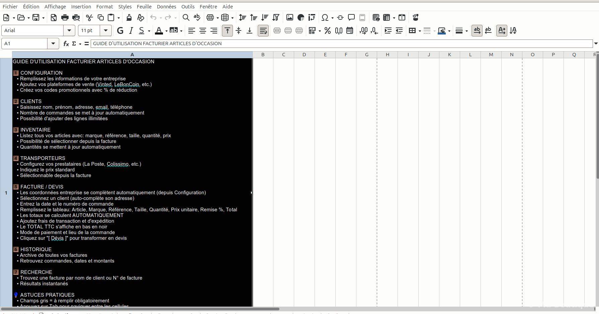Insert a pivot table
The image size is (599, 314).
tap(312, 17)
